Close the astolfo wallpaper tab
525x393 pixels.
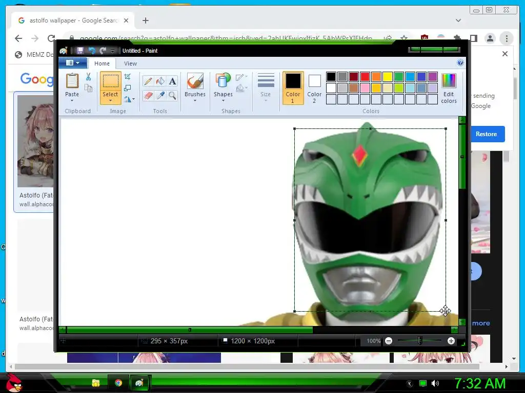[x=126, y=20]
